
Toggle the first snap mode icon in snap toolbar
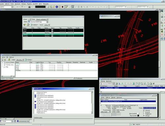tap(67, 7)
